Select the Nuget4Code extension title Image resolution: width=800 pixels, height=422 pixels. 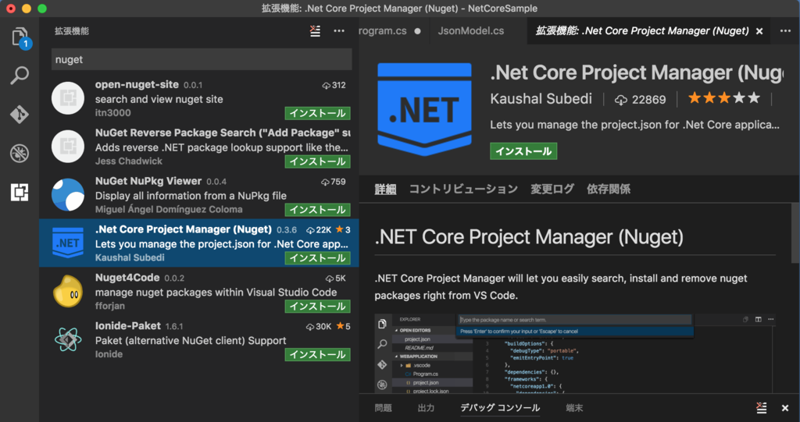[x=127, y=278]
